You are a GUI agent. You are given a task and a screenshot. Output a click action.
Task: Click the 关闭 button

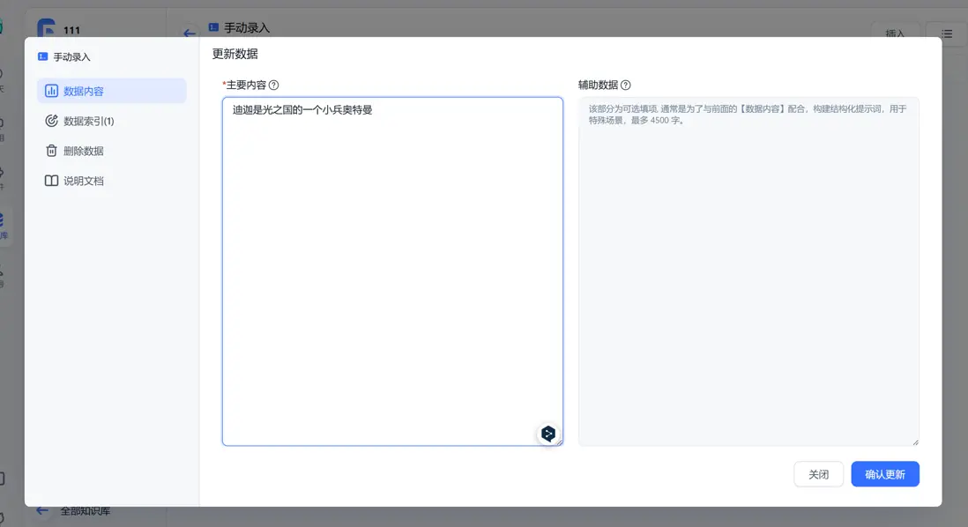coord(819,474)
